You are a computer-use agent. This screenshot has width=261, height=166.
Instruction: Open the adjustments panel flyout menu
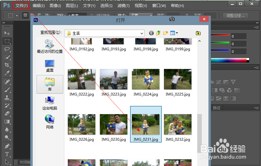[256, 67]
